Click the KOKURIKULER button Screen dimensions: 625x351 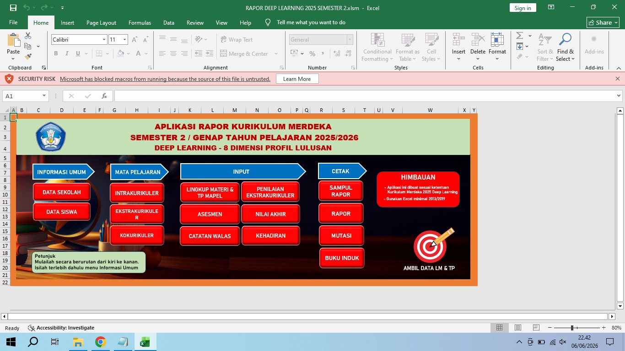point(137,235)
